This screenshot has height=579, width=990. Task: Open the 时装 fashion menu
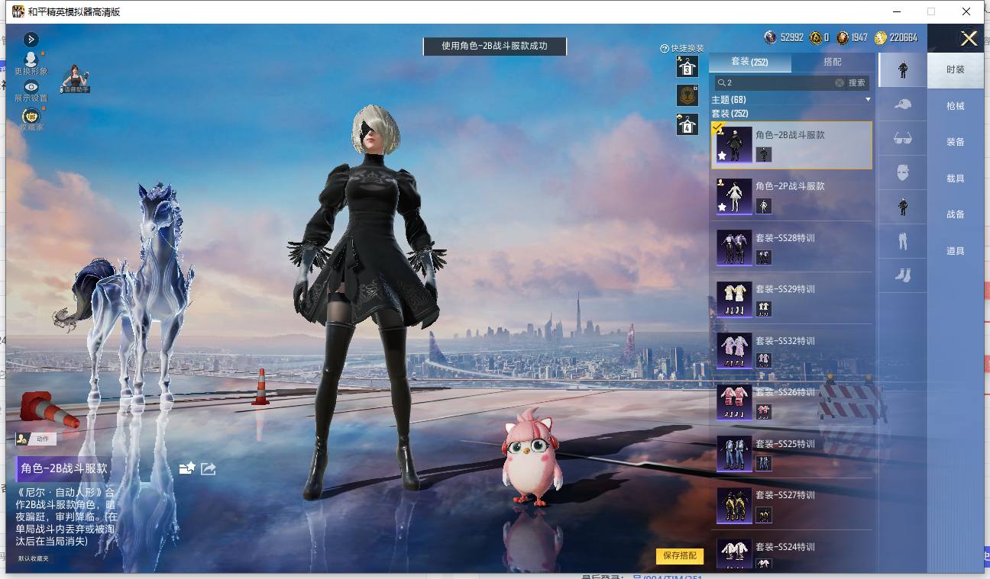pos(956,69)
